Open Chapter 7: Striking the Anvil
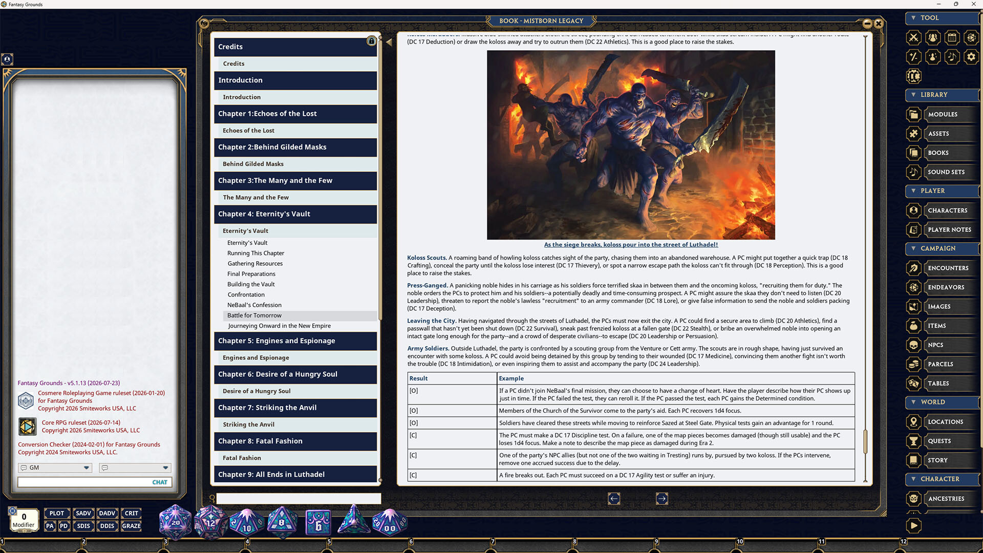983x553 pixels. coord(295,408)
